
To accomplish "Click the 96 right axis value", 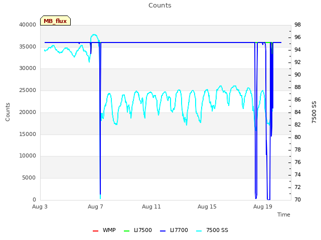I will coord(297,37).
